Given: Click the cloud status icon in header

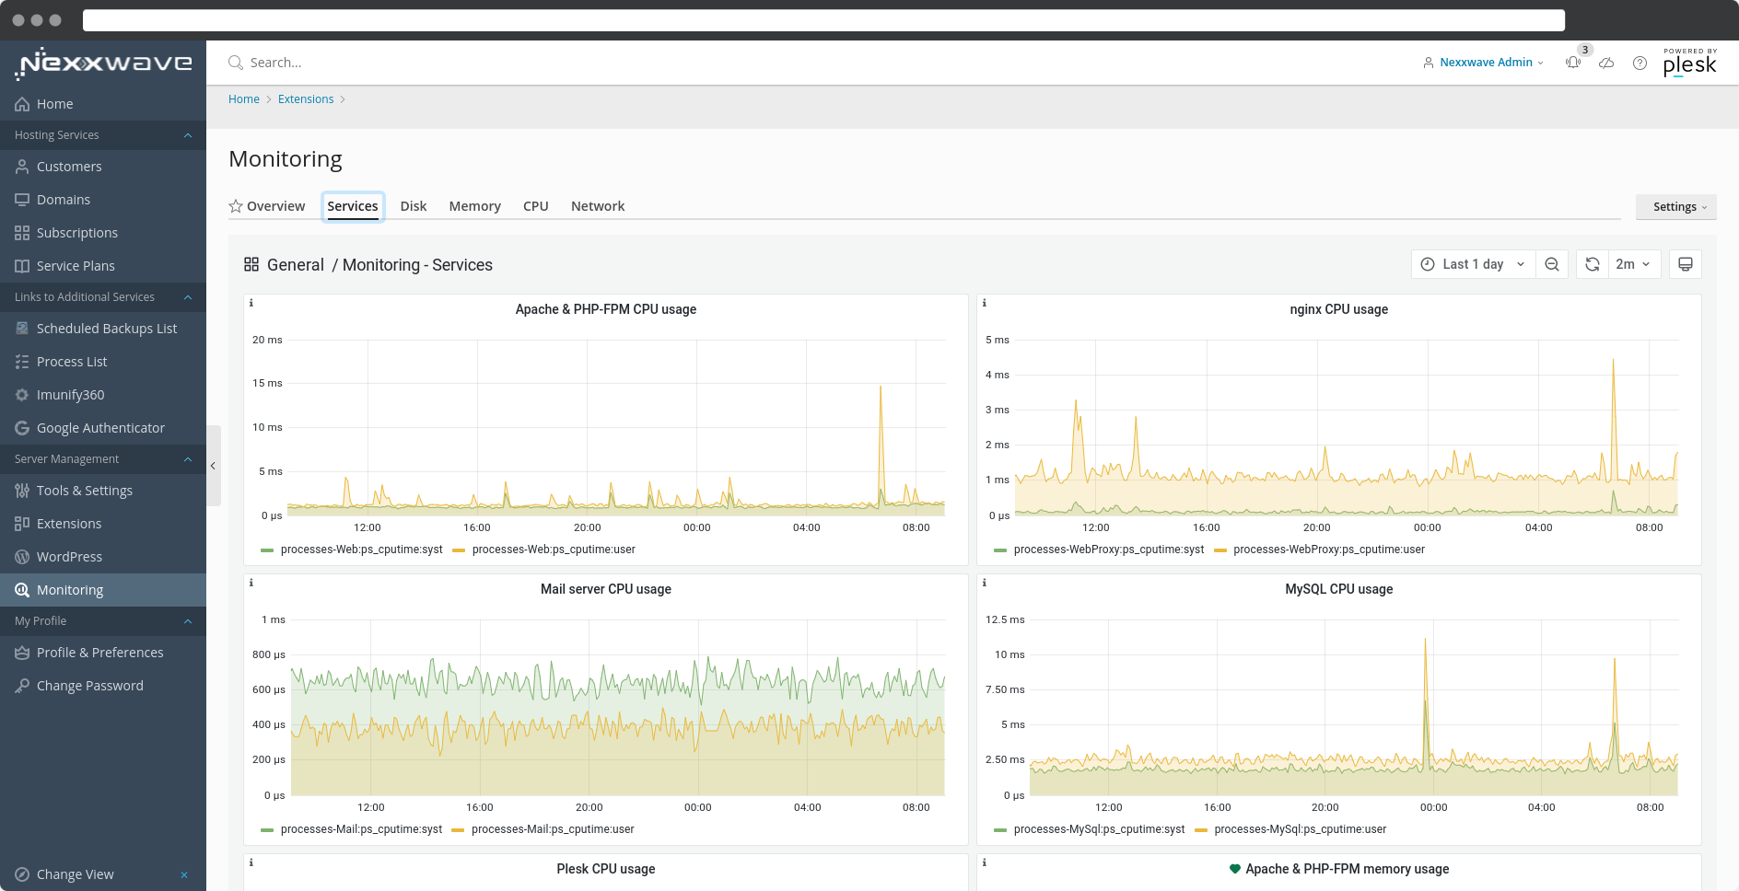Looking at the screenshot, I should [1606, 63].
